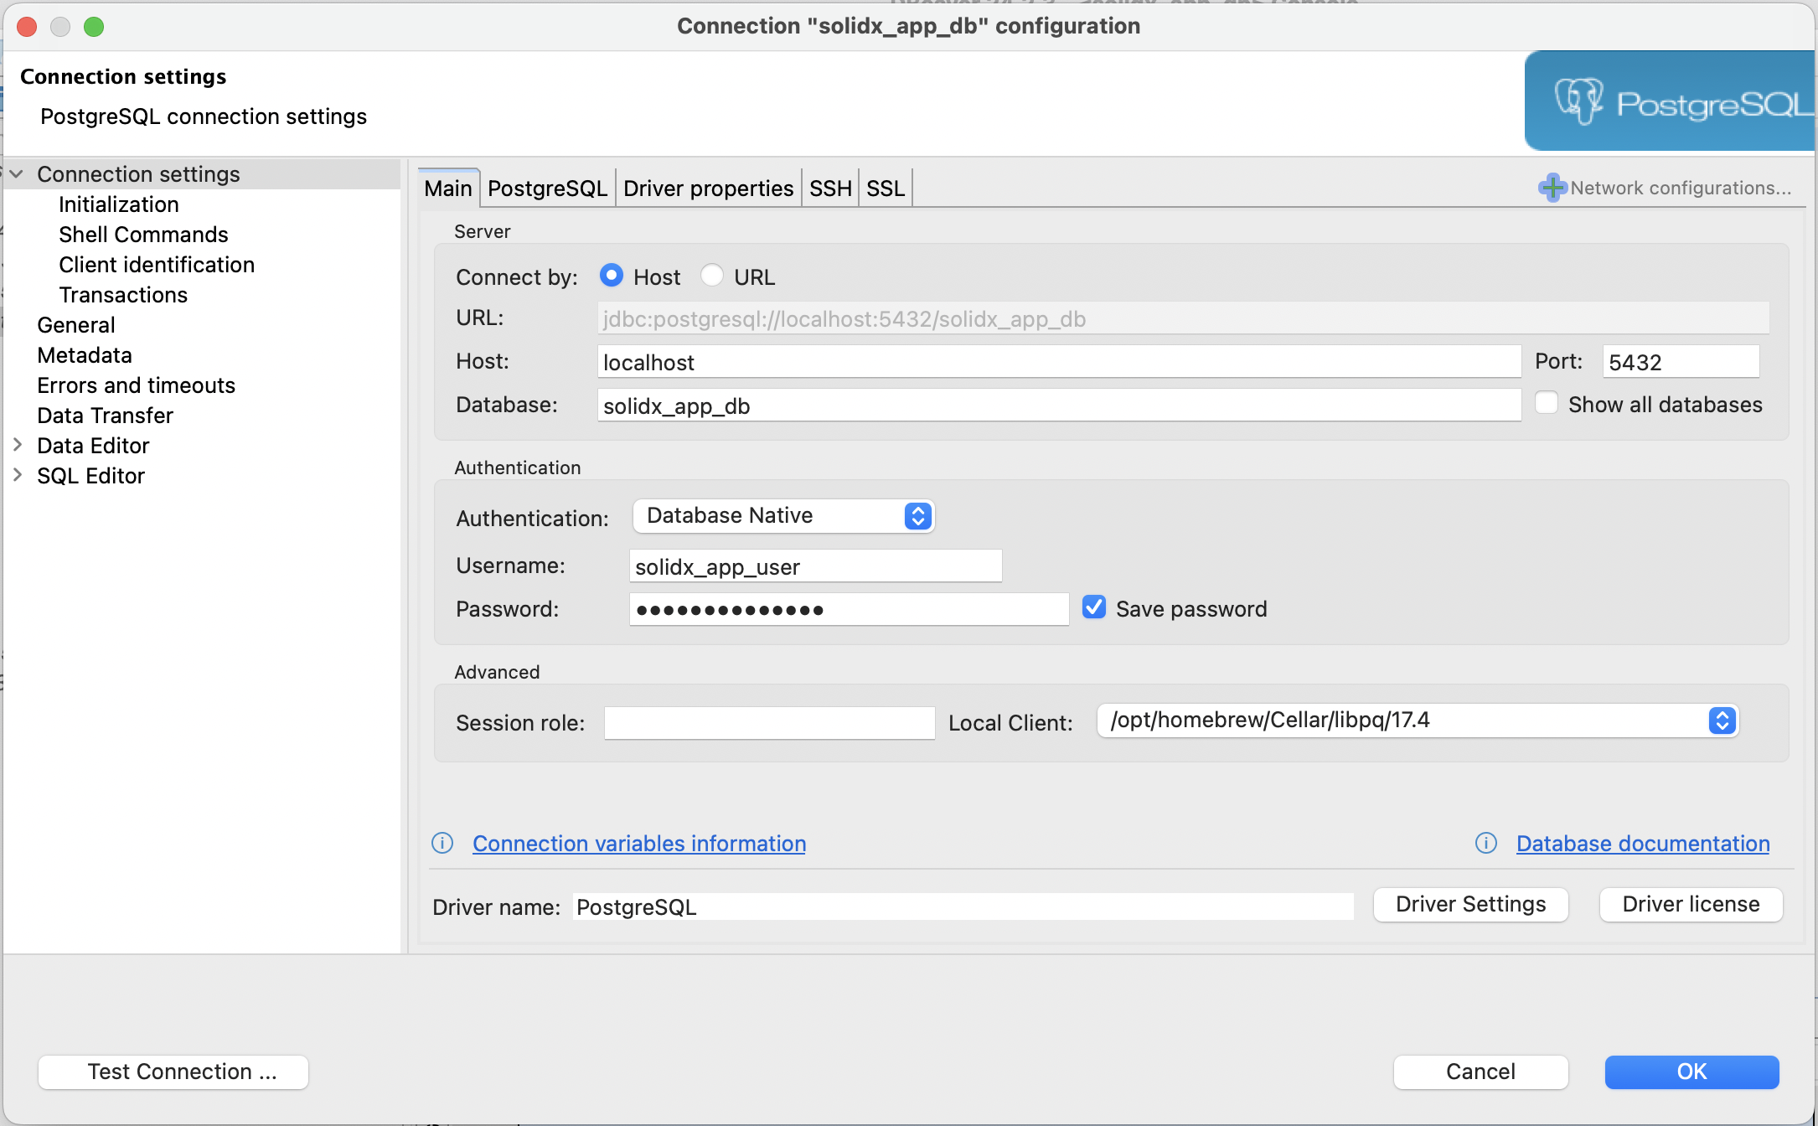This screenshot has height=1126, width=1818.
Task: Switch to the SSH tab
Action: tap(829, 189)
